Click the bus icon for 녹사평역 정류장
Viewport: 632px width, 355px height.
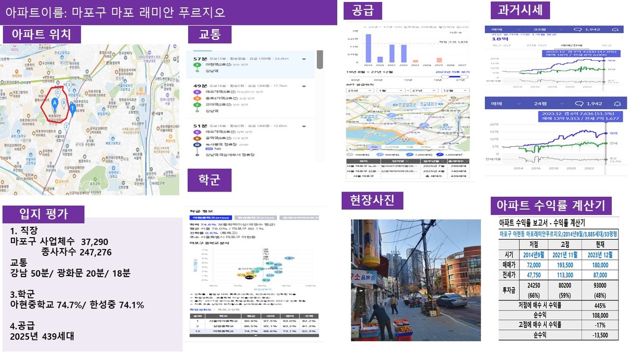pyautogui.click(x=196, y=145)
